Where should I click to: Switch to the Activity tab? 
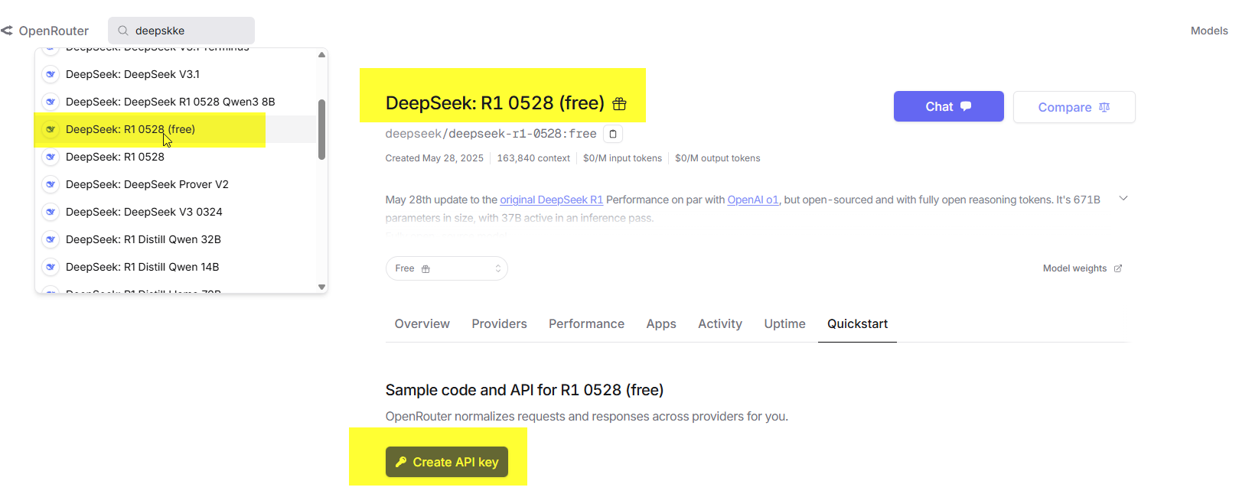click(720, 324)
